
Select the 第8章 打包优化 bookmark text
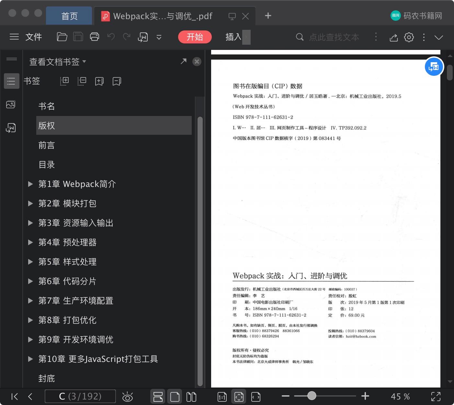click(67, 320)
